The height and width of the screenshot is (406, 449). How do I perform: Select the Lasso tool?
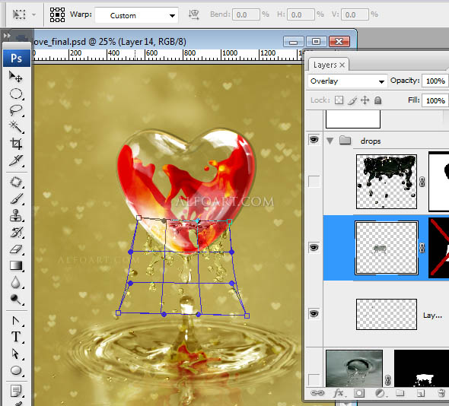[16, 110]
